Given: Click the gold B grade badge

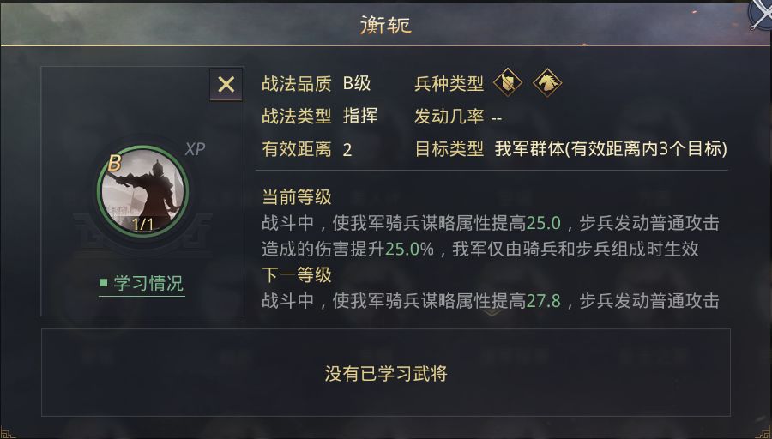Looking at the screenshot, I should click(x=114, y=163).
